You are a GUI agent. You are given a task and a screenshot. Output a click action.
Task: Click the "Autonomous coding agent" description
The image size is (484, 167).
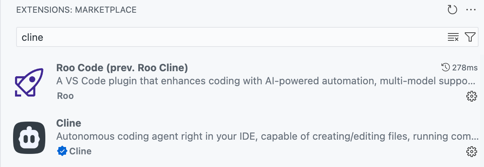pos(266,137)
